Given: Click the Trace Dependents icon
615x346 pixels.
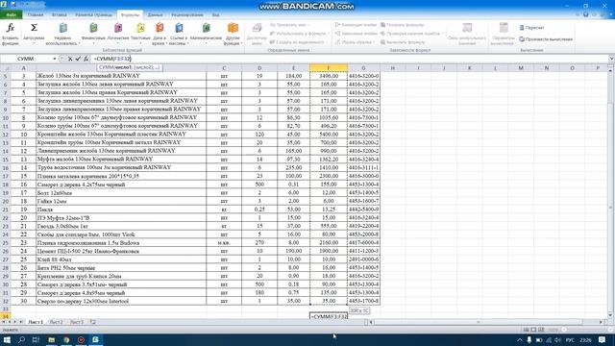Looking at the screenshot, I should (337, 34).
